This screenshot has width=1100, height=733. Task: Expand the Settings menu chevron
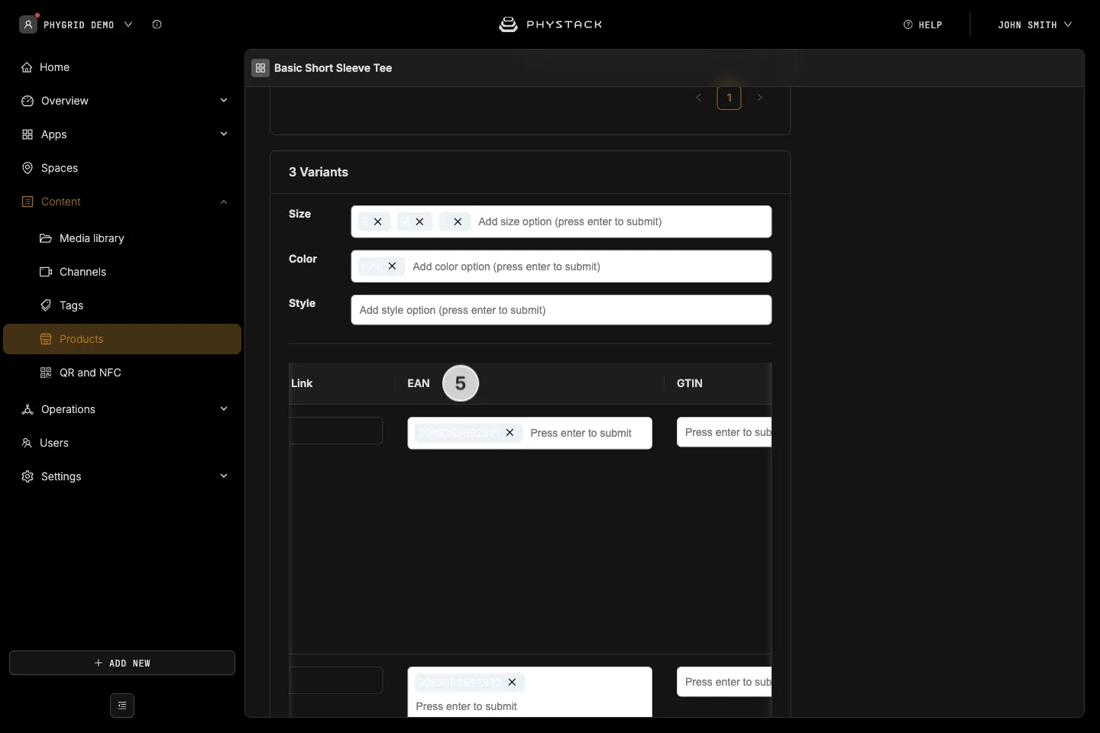click(x=224, y=476)
